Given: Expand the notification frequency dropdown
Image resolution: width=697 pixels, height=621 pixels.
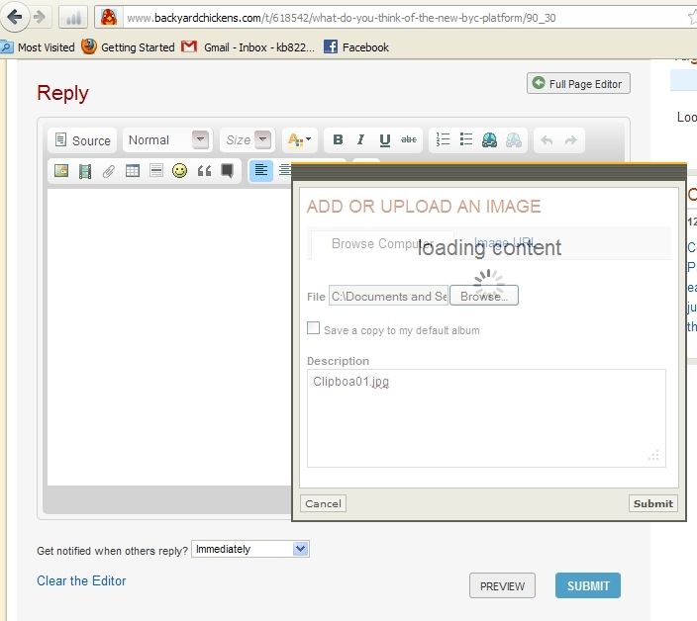Looking at the screenshot, I should point(251,549).
